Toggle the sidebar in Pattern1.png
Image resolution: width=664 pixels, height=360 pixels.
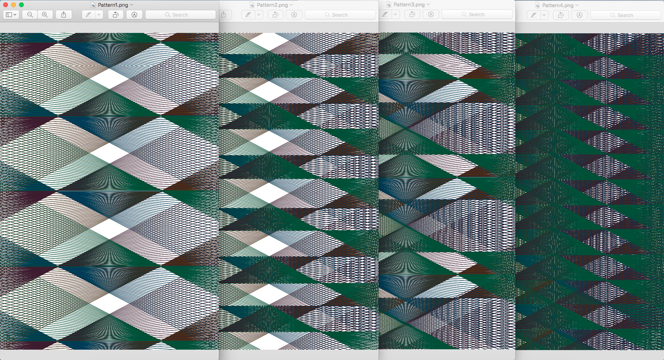click(x=9, y=15)
